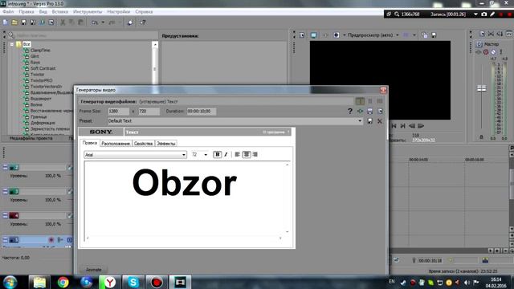Open the Preset Default Text dropdown
This screenshot has height=289, width=514.
click(x=360, y=121)
